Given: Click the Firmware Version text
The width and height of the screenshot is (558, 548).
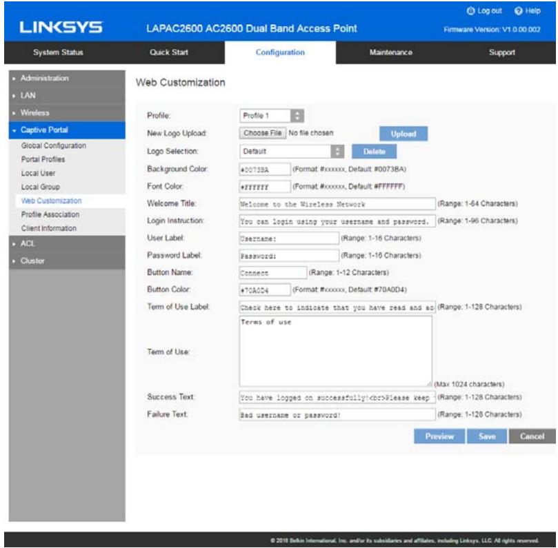Looking at the screenshot, I should coord(492,30).
